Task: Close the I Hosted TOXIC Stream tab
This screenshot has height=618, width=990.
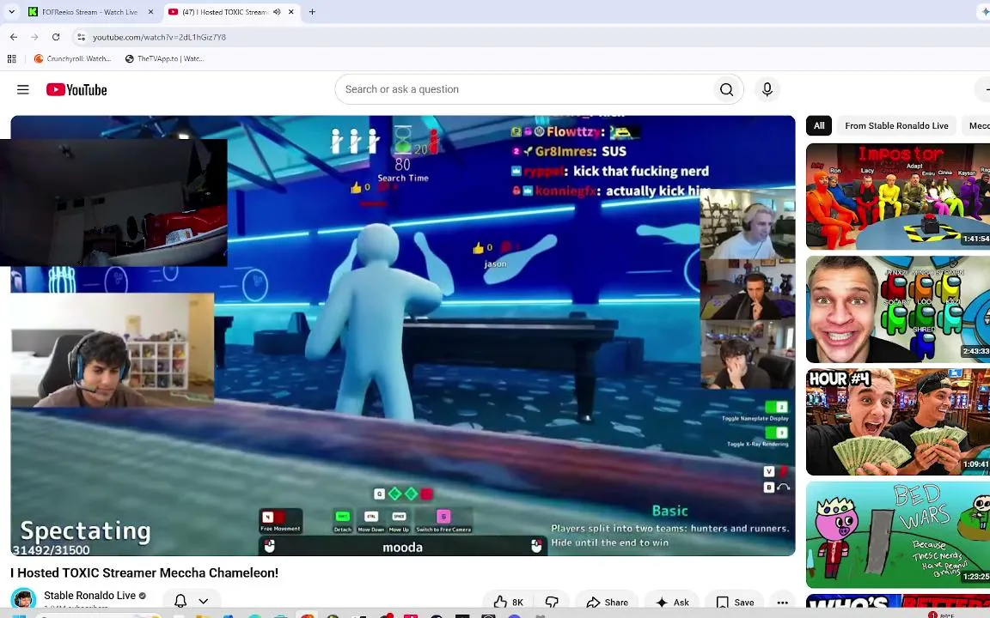Action: (291, 12)
